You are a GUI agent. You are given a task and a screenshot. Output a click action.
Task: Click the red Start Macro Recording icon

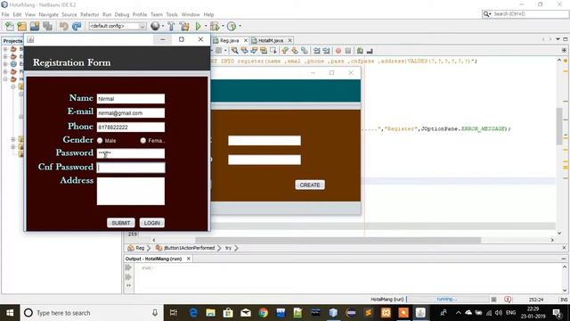pyautogui.click(x=338, y=51)
